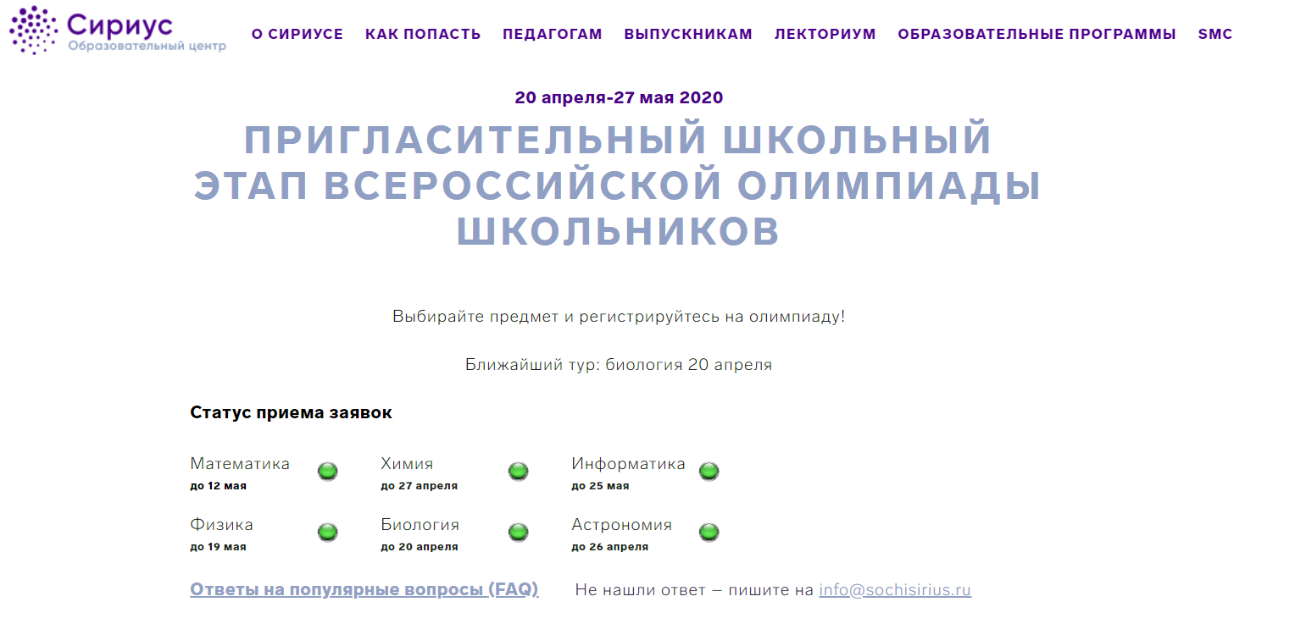This screenshot has width=1295, height=624.
Task: Select the Химия subject
Action: point(407,464)
